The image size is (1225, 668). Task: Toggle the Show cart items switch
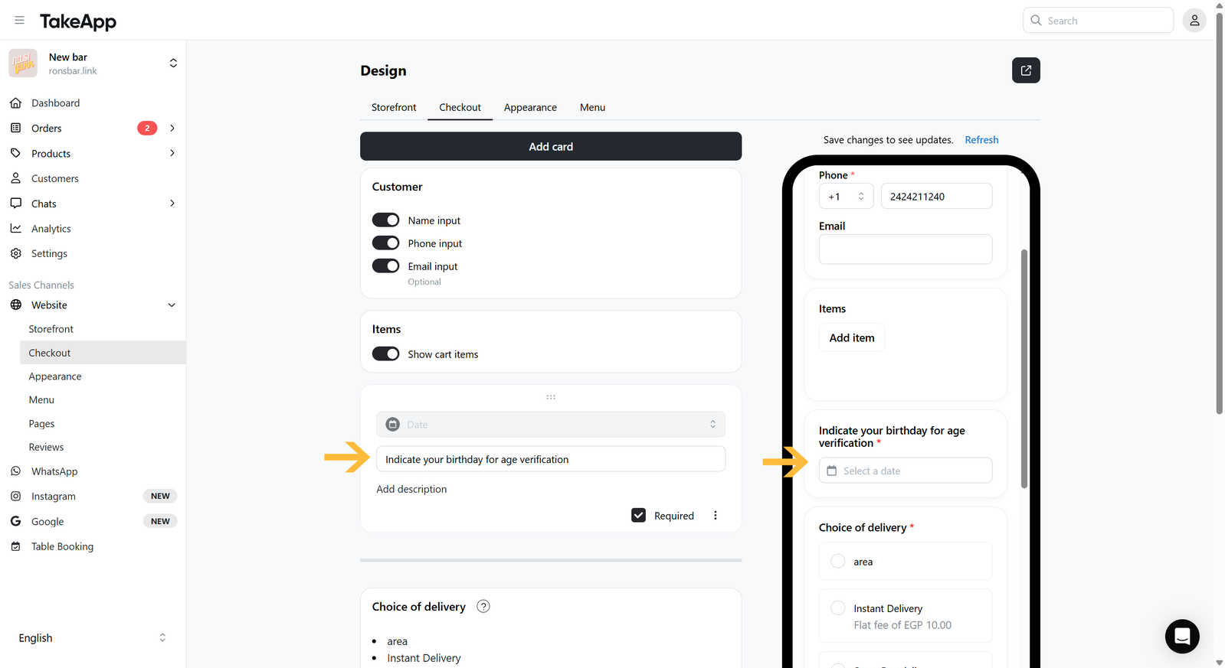[x=385, y=354]
